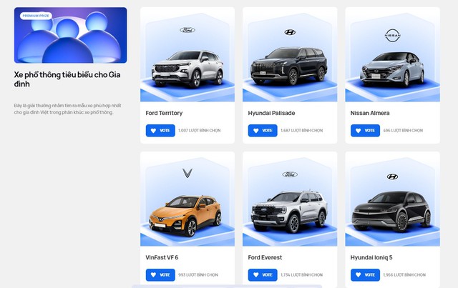Open the black Hyundai Ioniq 5 image

click(x=391, y=212)
